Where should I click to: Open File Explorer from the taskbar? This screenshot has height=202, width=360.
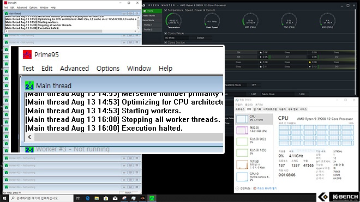pyautogui.click(x=97, y=198)
